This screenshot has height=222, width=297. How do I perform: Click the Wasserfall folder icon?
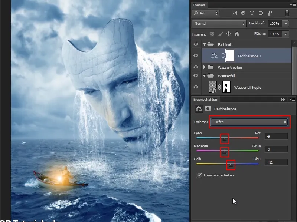pyautogui.click(x=210, y=76)
